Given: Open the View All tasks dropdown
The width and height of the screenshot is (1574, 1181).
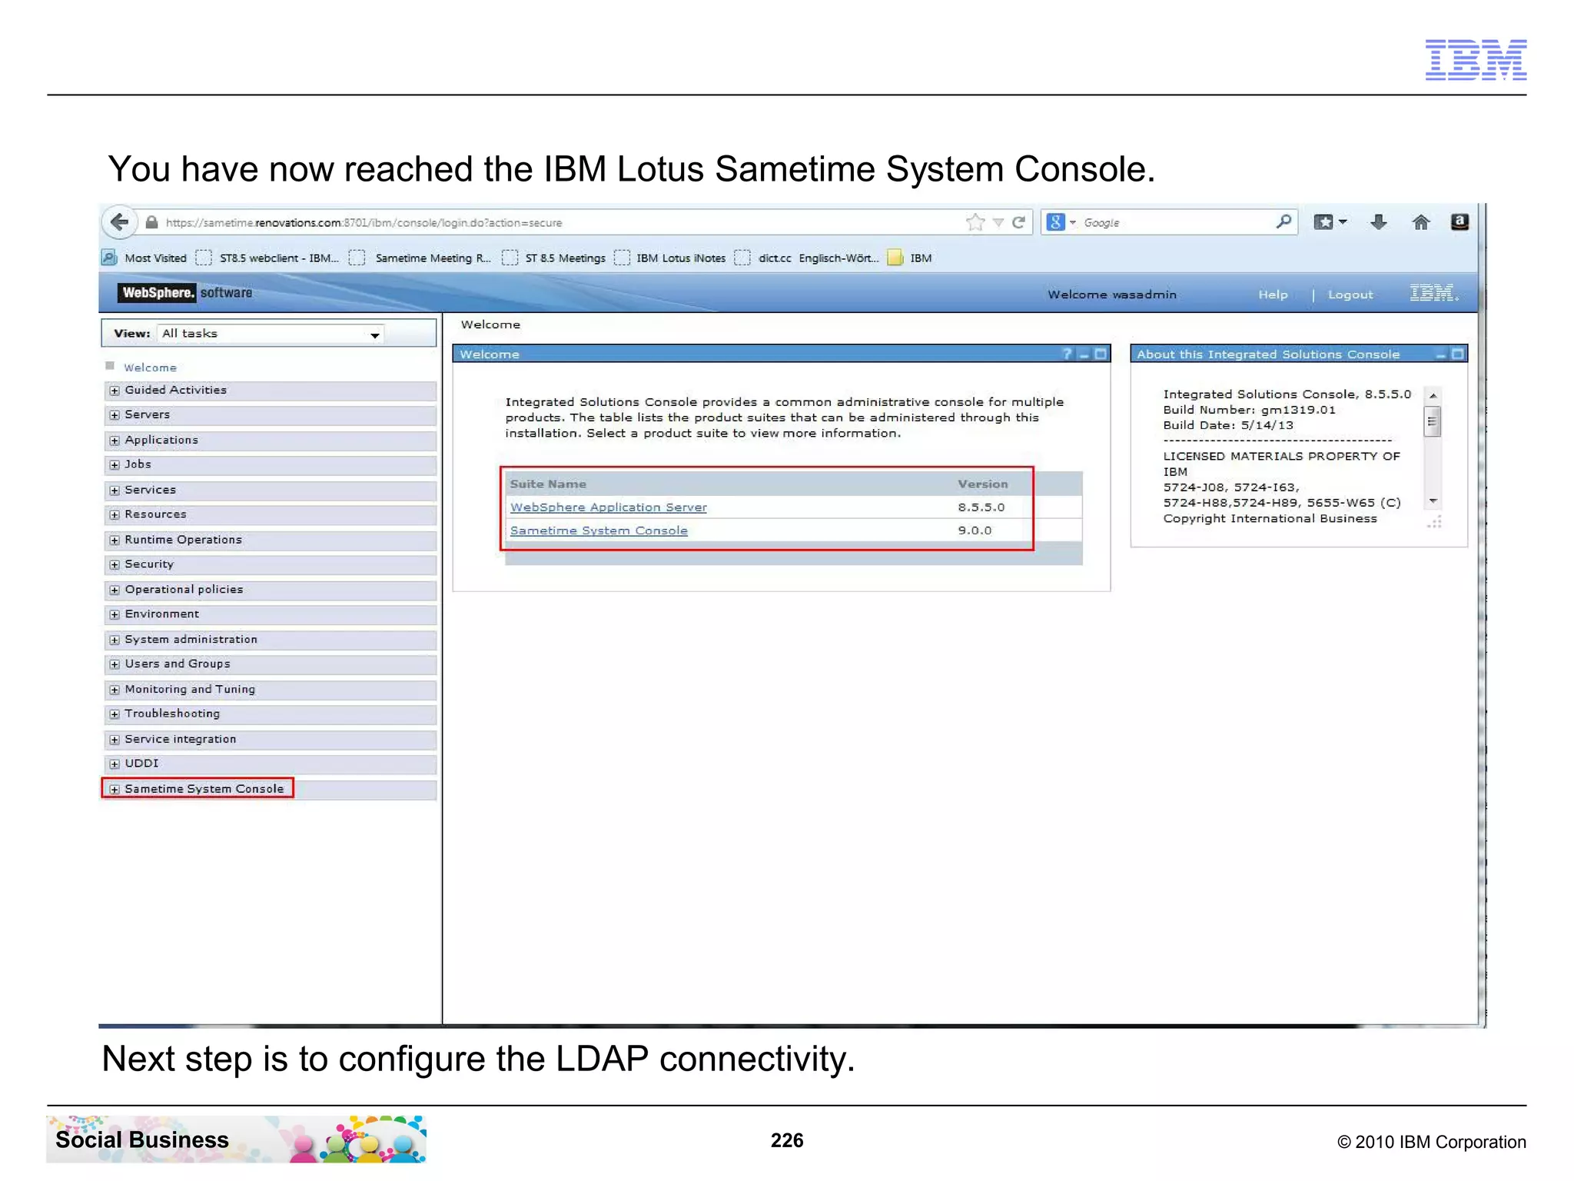Looking at the screenshot, I should [270, 334].
